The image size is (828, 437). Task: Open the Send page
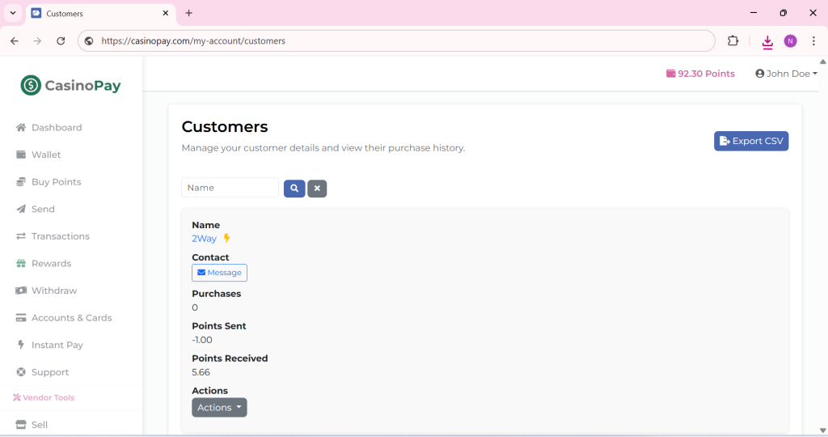(43, 210)
